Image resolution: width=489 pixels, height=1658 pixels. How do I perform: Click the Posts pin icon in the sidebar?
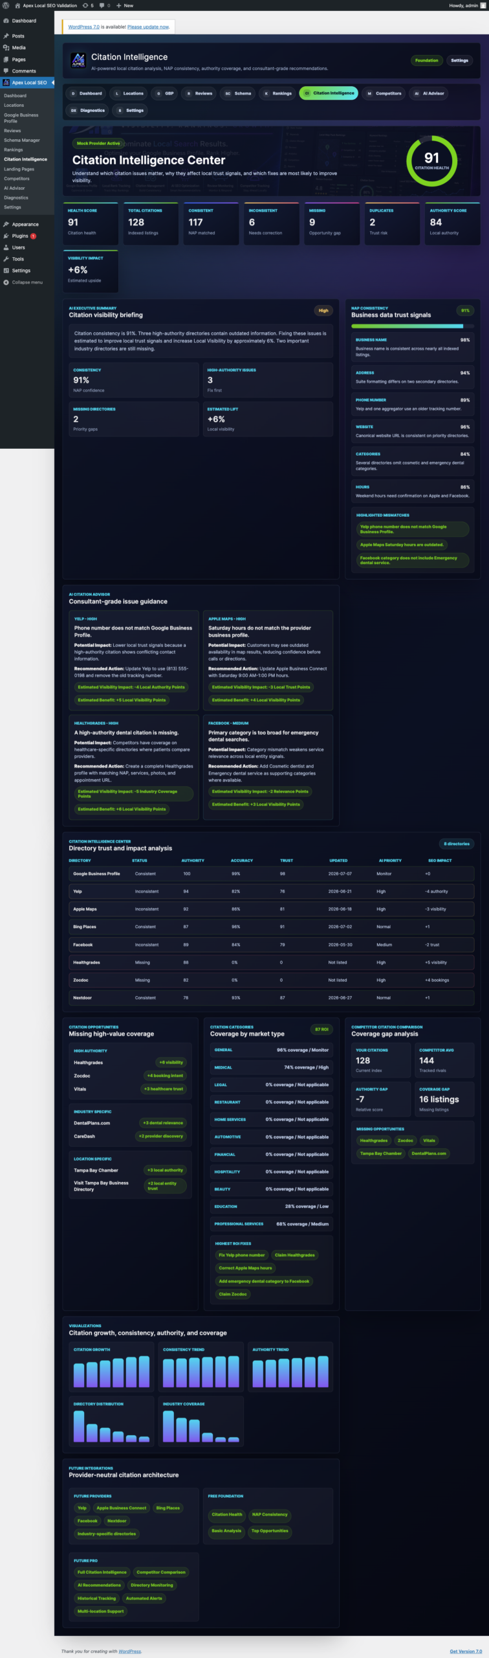click(x=6, y=36)
